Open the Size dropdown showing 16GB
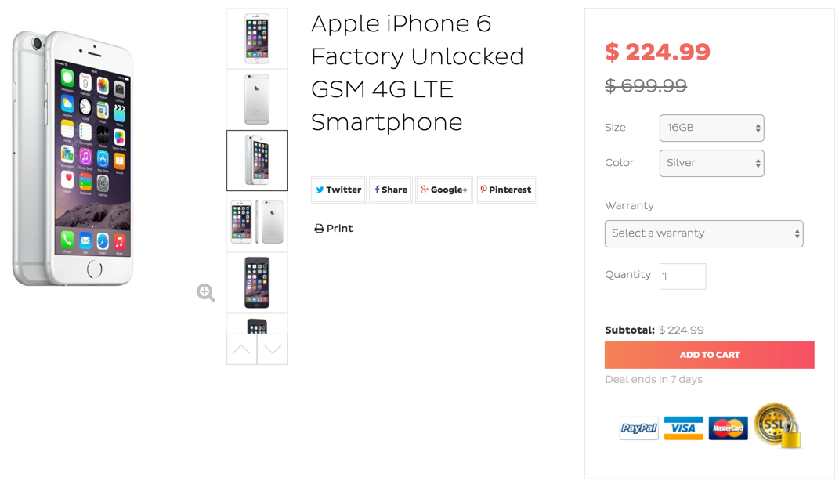Image resolution: width=839 pixels, height=484 pixels. coord(711,128)
